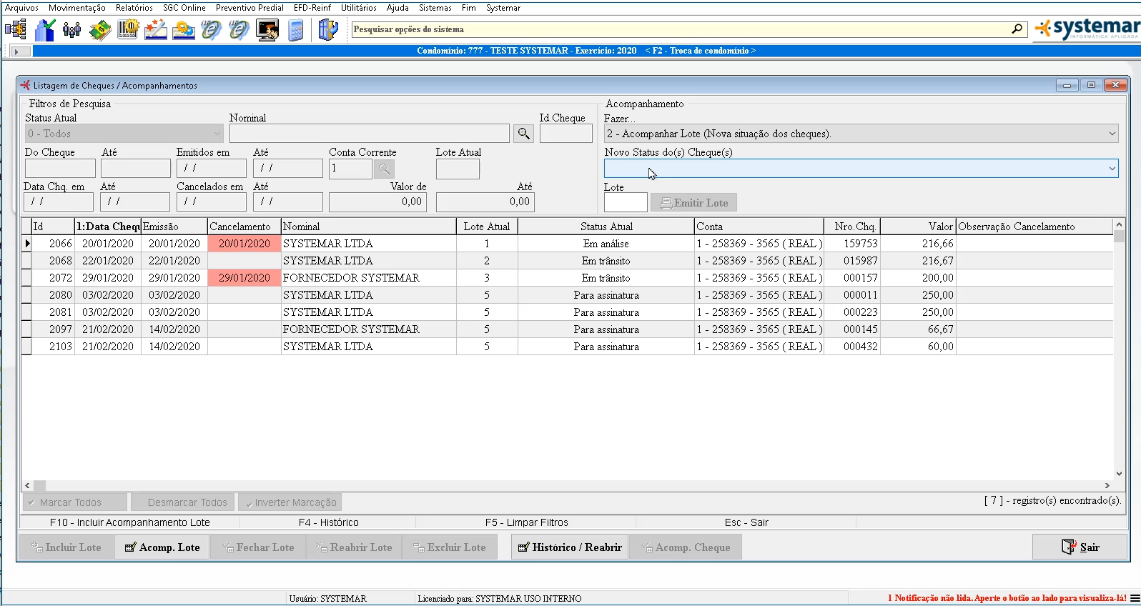Image resolution: width=1141 pixels, height=606 pixels.
Task: Open the SGC Online menu
Action: pos(184,8)
